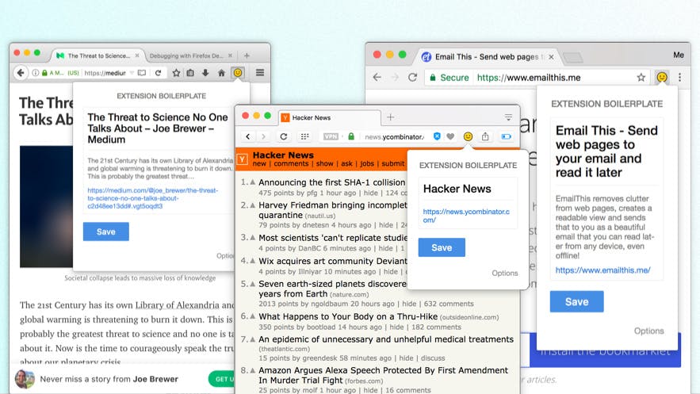Open 'Library of Alexandria' link in Medium article
The width and height of the screenshot is (700, 394).
click(x=178, y=305)
